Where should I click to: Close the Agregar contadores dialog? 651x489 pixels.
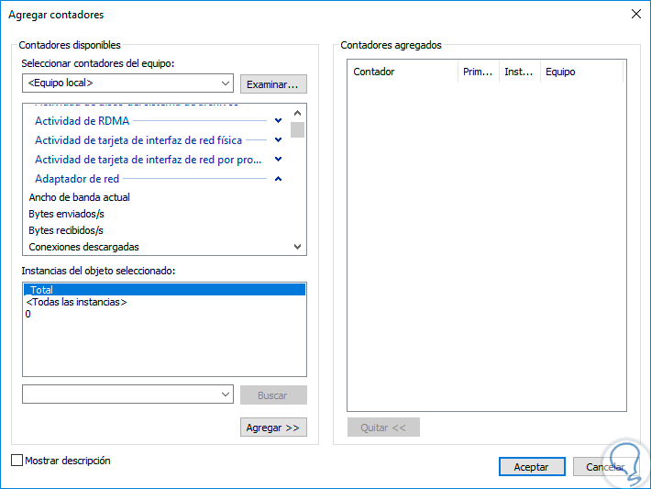635,14
